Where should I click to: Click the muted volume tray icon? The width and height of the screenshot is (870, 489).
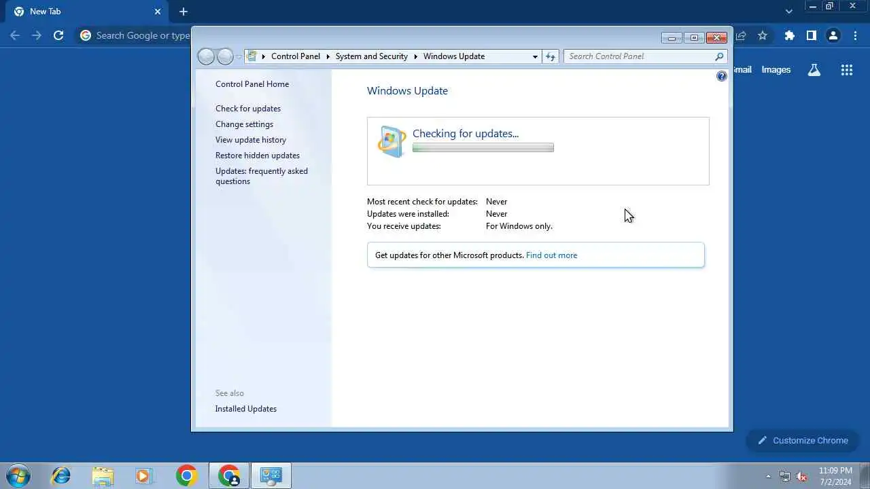click(x=802, y=476)
